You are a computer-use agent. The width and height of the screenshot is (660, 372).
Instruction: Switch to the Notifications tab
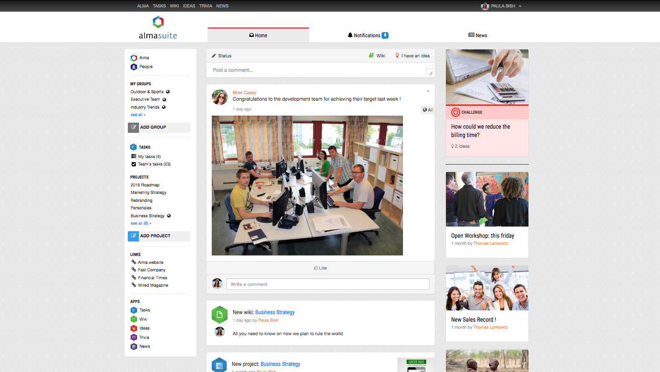[368, 35]
